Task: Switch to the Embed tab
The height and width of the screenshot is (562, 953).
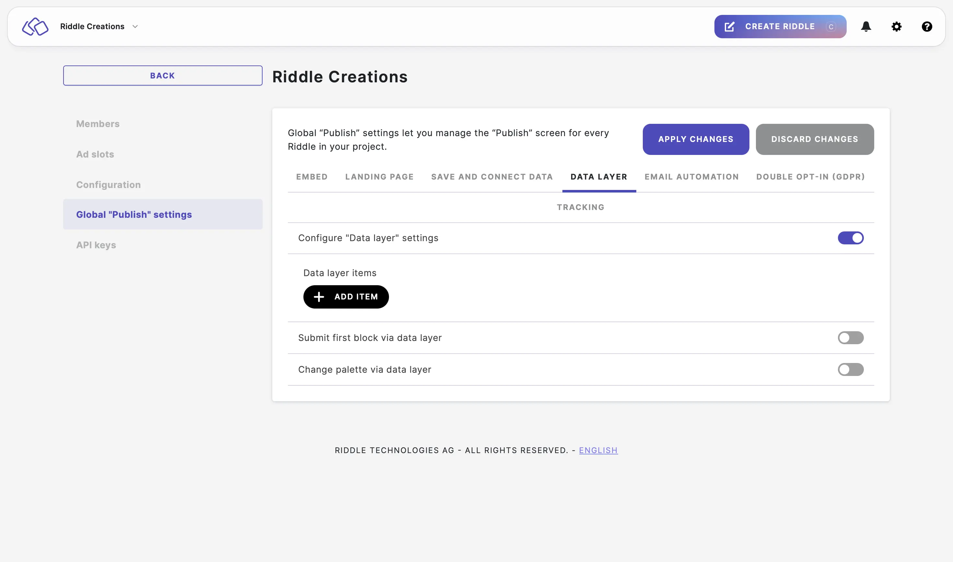Action: click(312, 177)
